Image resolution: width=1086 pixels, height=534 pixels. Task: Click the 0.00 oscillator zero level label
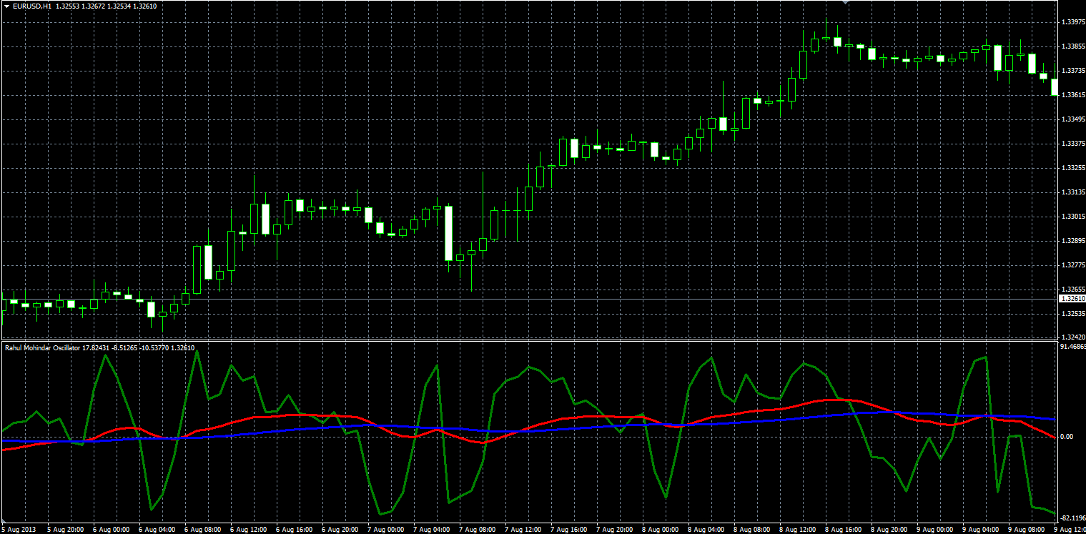(1067, 437)
